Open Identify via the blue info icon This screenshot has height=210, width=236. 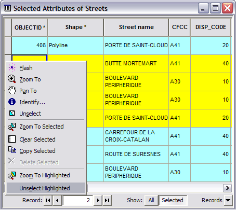[x=12, y=102]
